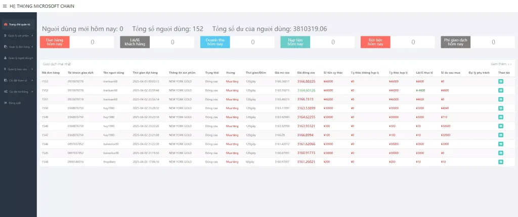Click the person icon of Quản lý người dùng

point(5,58)
